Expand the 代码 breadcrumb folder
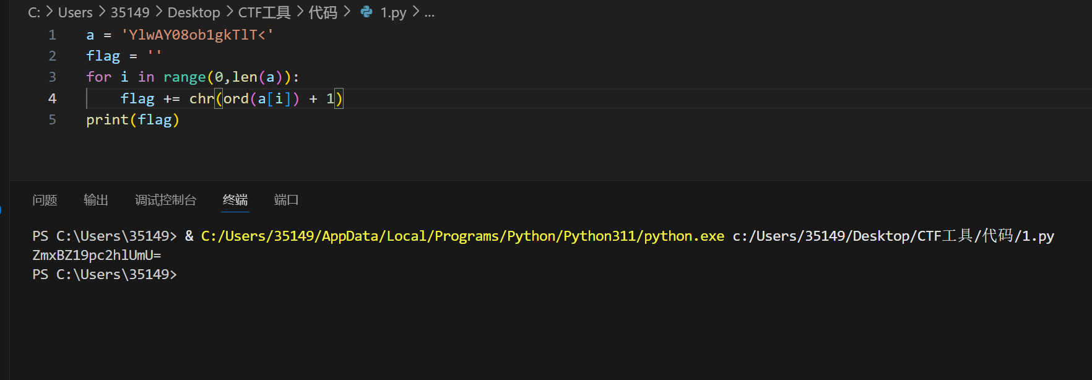Viewport: 1092px width, 380px height. tap(323, 12)
